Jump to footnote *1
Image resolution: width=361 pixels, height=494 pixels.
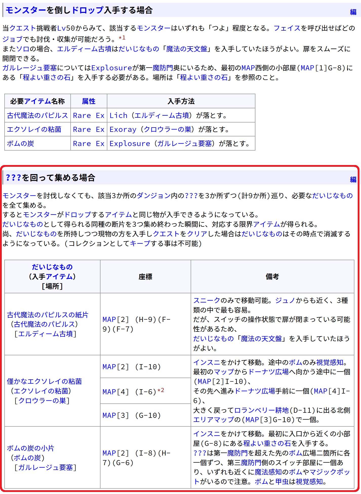click(122, 38)
